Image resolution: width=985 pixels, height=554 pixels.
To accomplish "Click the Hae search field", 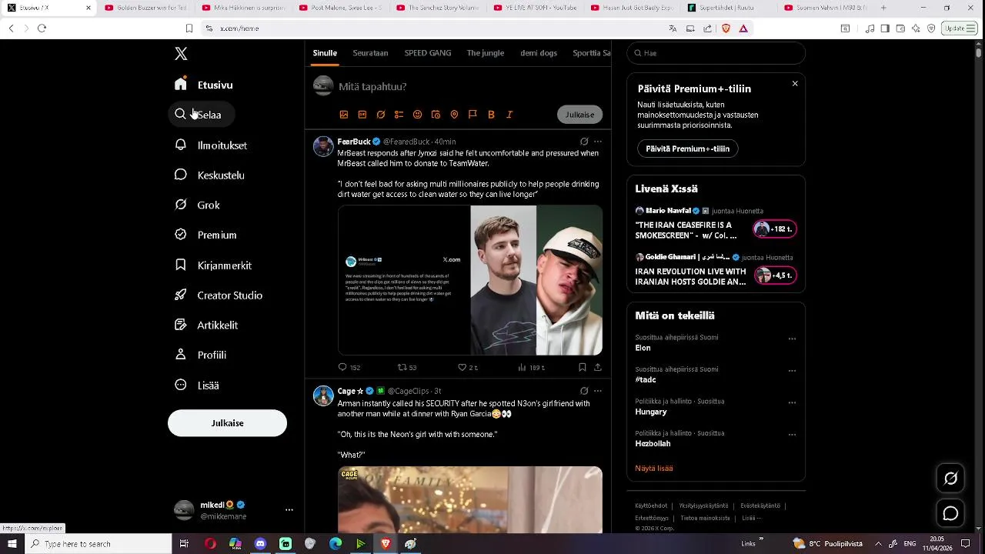I will 716,53.
